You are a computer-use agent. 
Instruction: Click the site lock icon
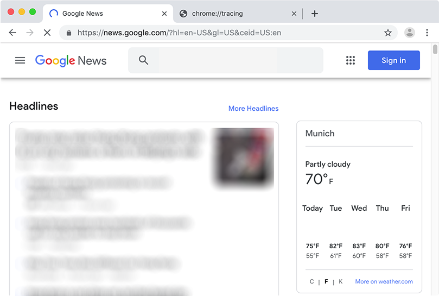69,33
